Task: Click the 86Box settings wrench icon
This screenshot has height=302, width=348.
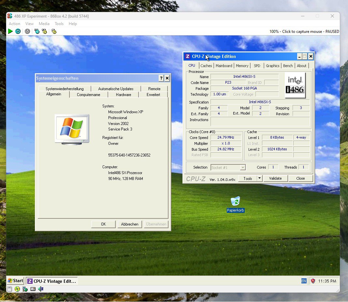Action: (54, 31)
